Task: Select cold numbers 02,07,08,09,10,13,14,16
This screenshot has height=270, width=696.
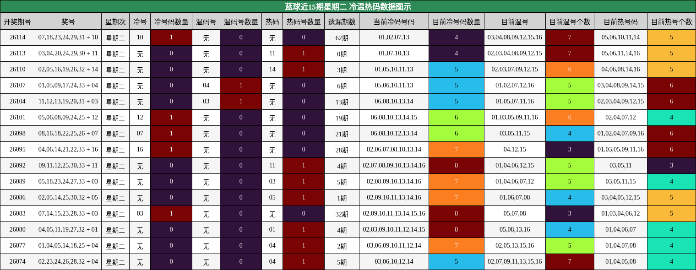Action: click(394, 166)
